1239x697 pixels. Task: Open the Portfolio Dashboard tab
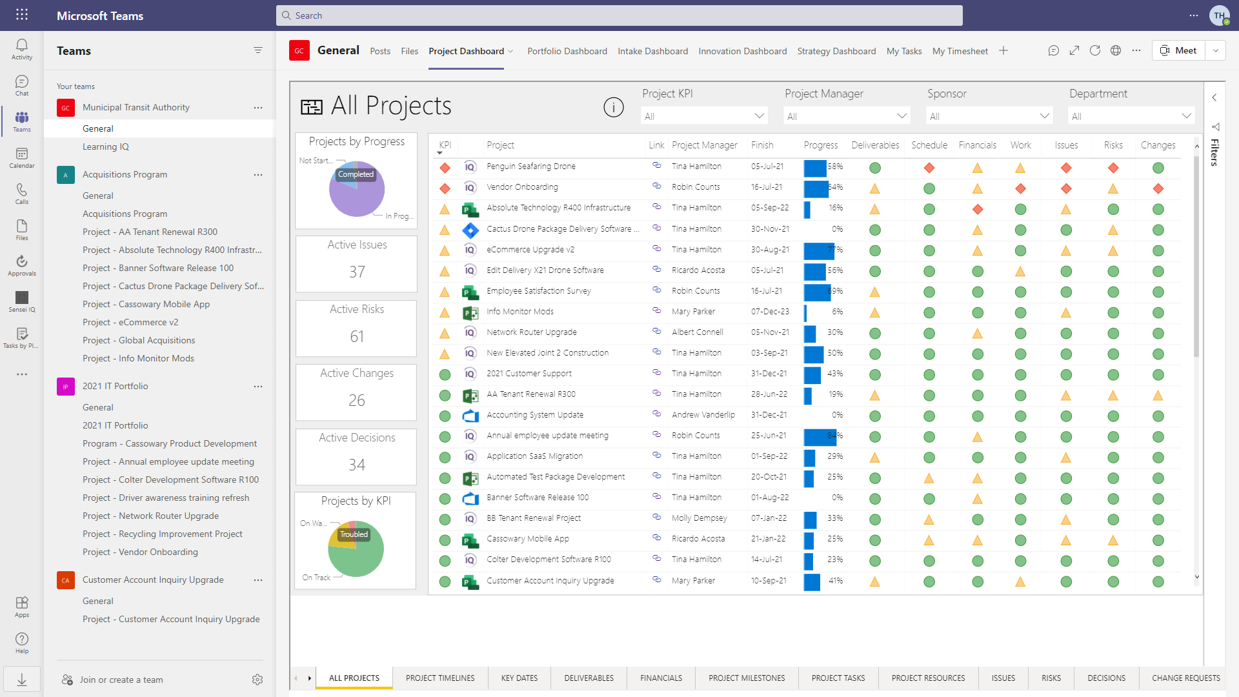pyautogui.click(x=567, y=51)
